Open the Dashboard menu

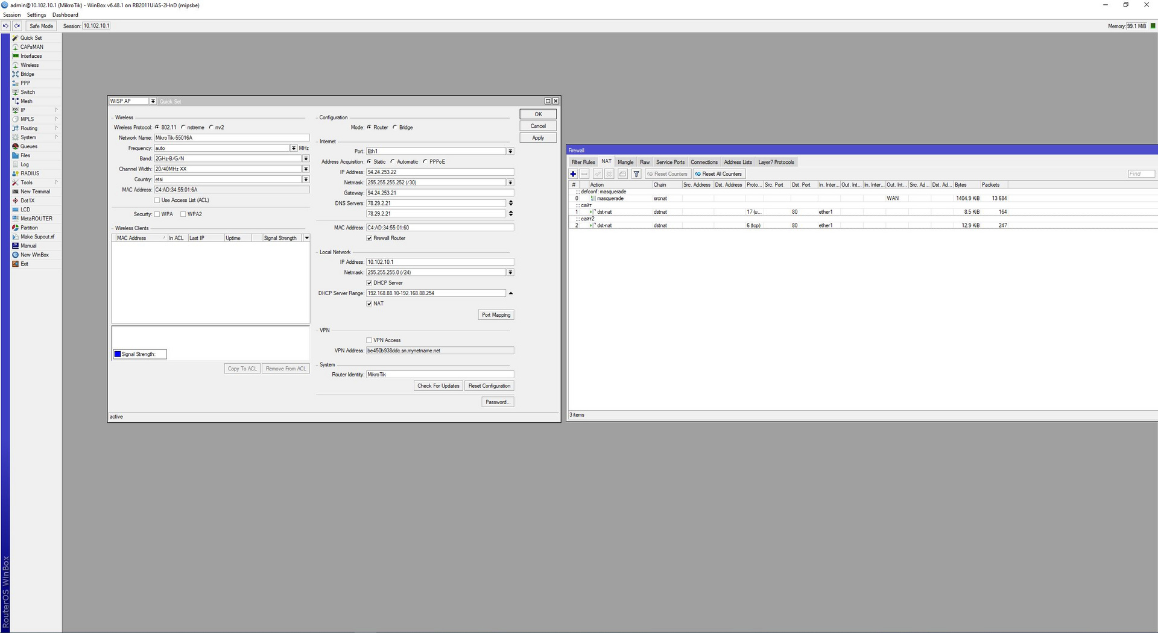click(x=65, y=15)
